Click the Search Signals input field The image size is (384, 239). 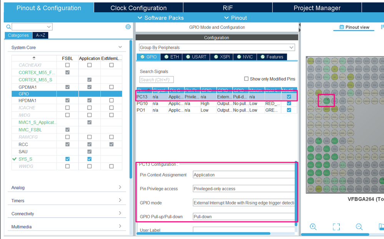(156, 80)
